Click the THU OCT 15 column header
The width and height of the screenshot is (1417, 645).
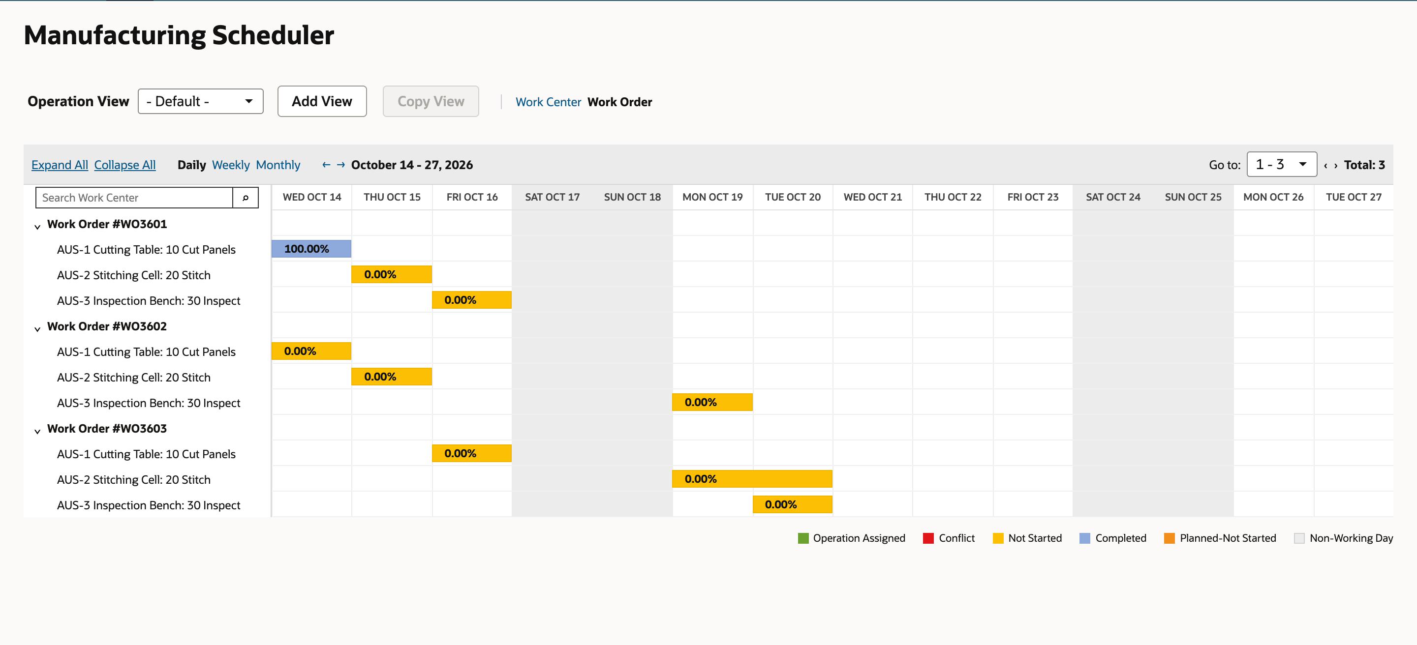(392, 197)
